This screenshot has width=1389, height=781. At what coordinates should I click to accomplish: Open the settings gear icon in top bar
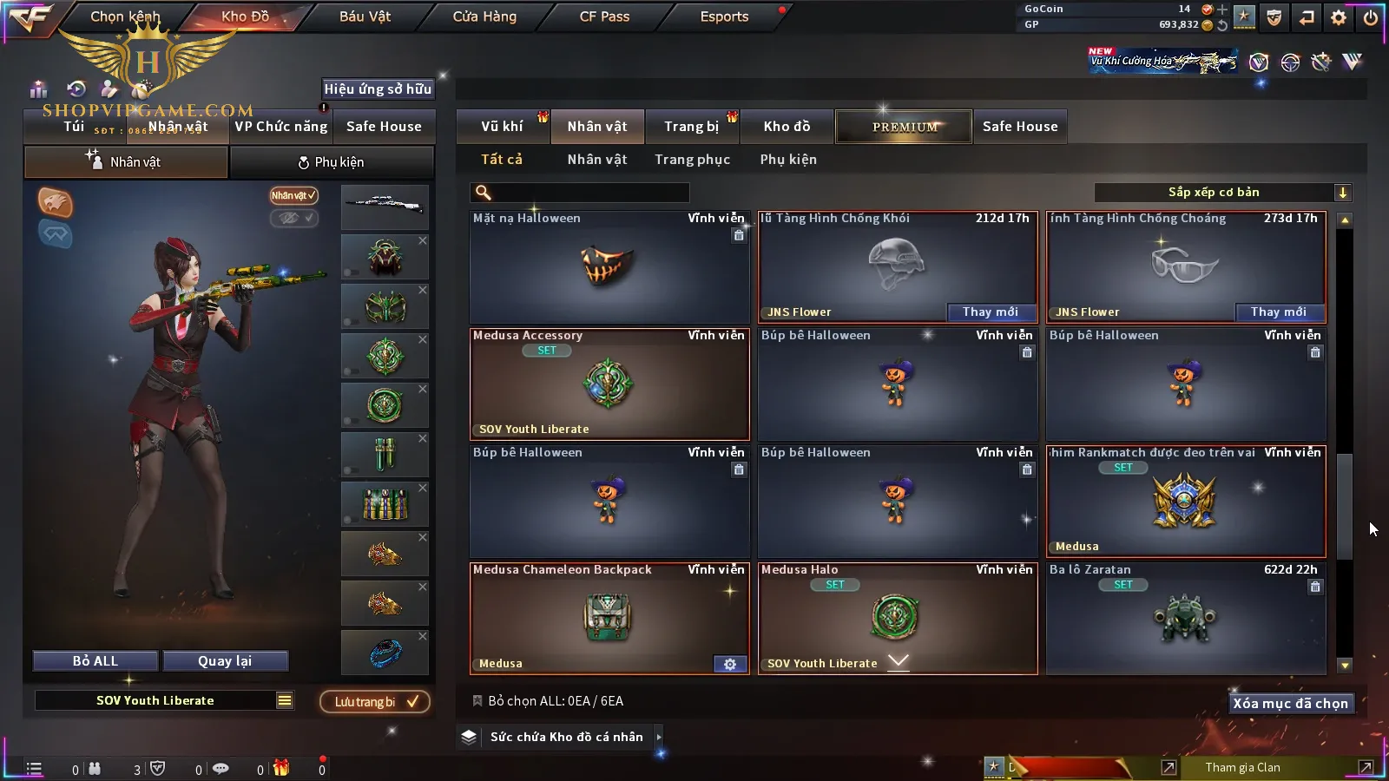coord(1339,16)
